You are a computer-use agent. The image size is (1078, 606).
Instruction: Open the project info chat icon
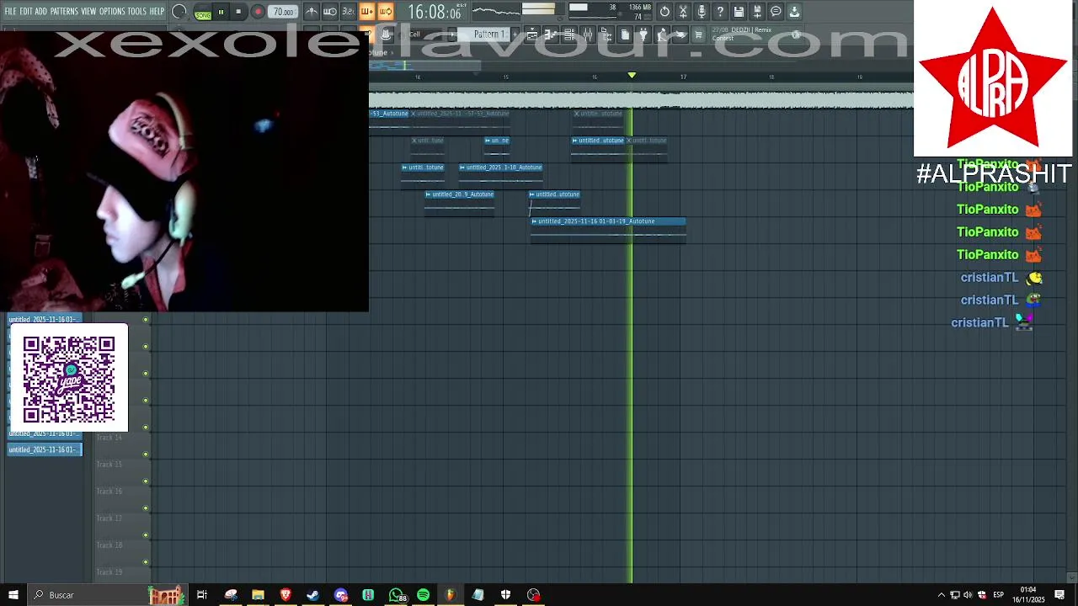coord(776,12)
